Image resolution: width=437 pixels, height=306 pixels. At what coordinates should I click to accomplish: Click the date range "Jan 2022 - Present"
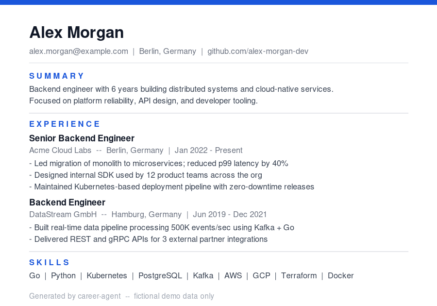click(208, 151)
